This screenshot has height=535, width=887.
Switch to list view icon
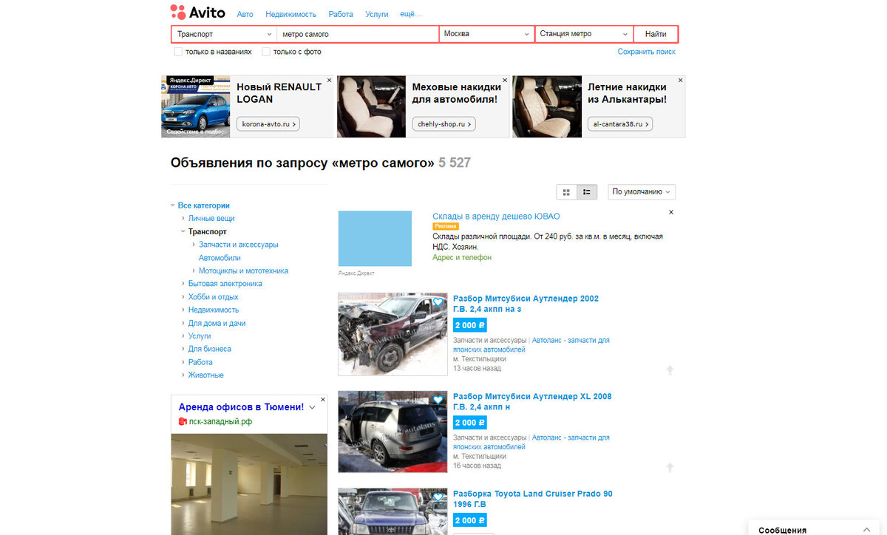tap(587, 192)
